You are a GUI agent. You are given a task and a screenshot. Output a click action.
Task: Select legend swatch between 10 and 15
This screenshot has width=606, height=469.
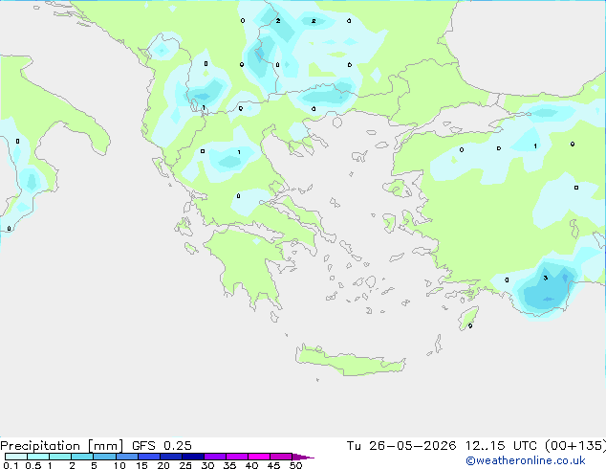[126, 457]
